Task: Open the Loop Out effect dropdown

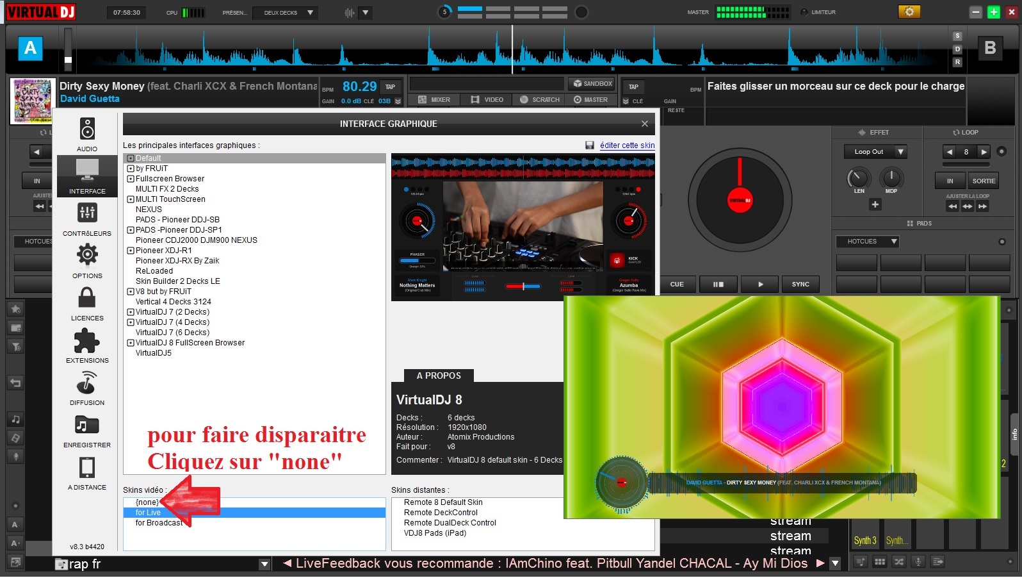Action: pyautogui.click(x=875, y=152)
